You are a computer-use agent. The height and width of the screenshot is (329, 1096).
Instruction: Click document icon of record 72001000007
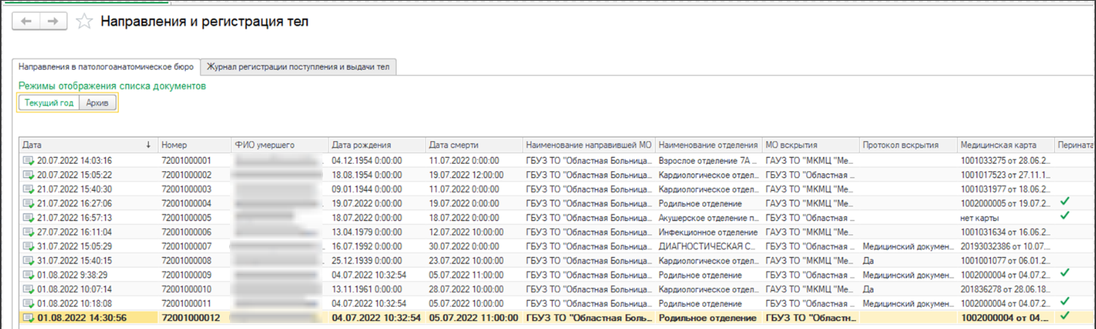point(28,246)
